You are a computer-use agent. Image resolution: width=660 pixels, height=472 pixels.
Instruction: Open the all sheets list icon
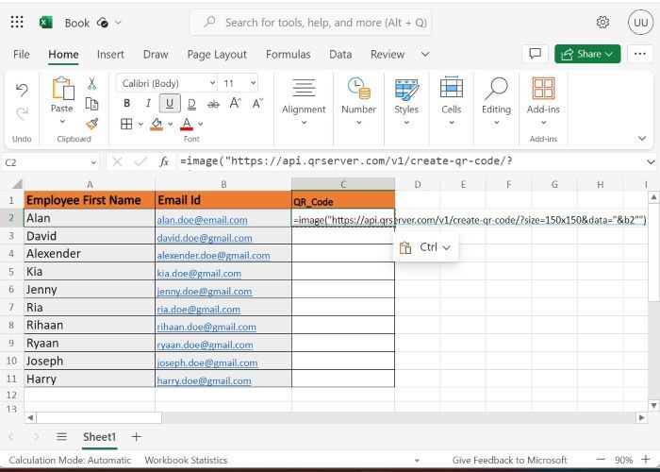click(62, 436)
